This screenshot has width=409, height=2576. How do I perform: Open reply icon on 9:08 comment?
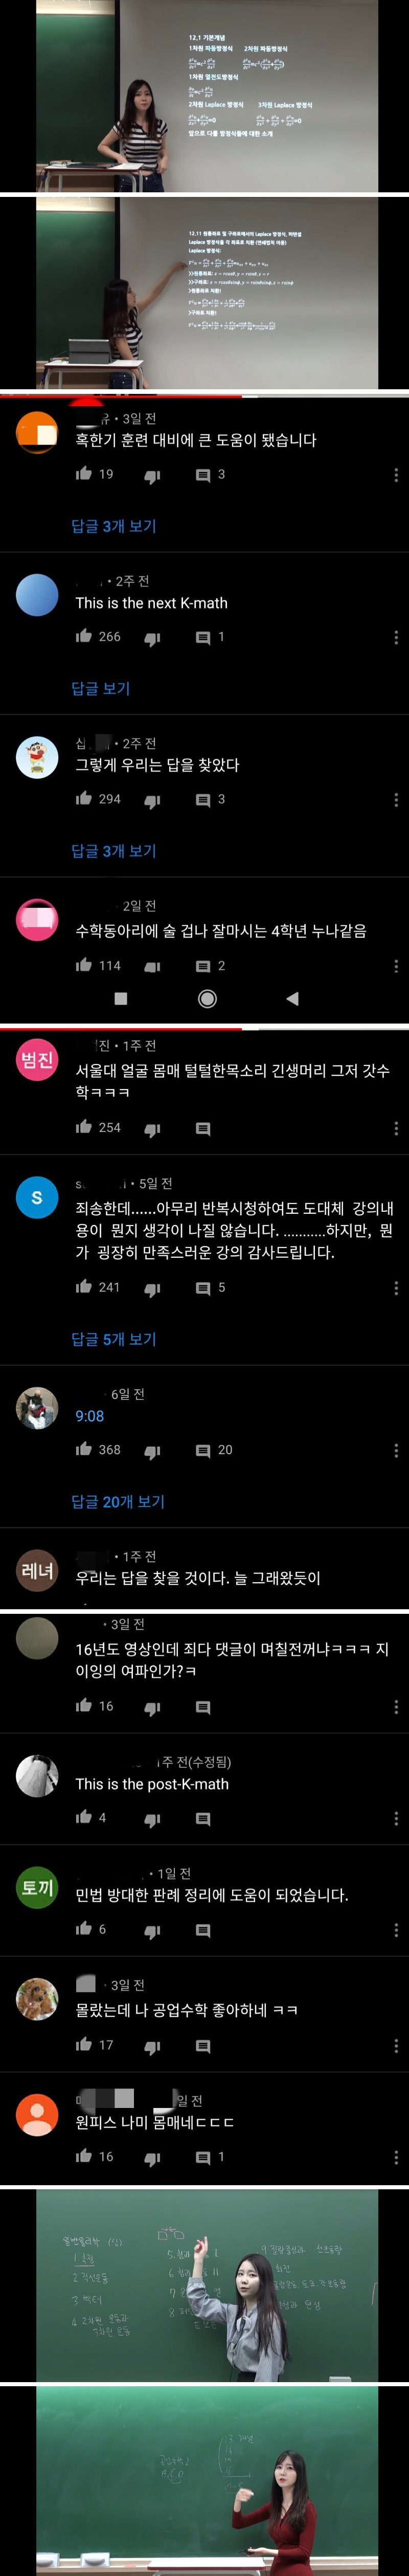click(203, 1450)
